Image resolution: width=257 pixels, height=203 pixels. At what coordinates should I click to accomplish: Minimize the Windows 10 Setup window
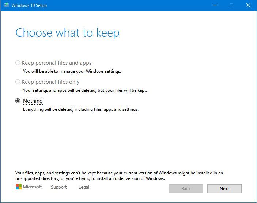click(215, 5)
